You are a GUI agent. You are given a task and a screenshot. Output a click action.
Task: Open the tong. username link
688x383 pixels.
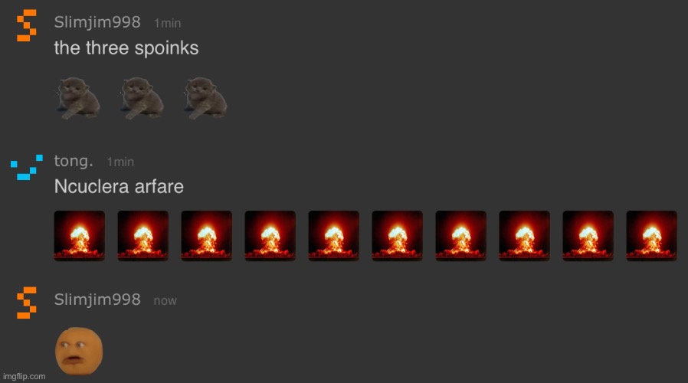(74, 162)
